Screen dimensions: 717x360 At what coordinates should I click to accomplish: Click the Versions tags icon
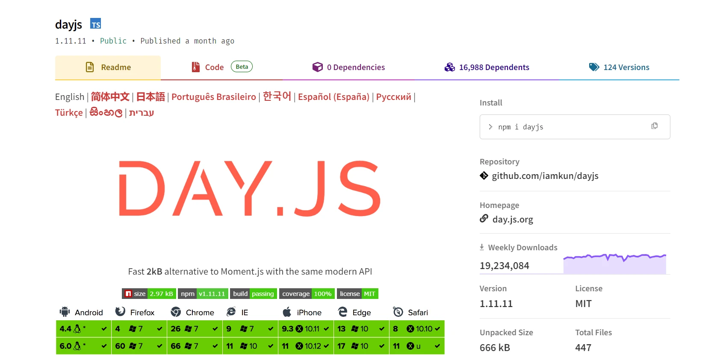coord(594,67)
